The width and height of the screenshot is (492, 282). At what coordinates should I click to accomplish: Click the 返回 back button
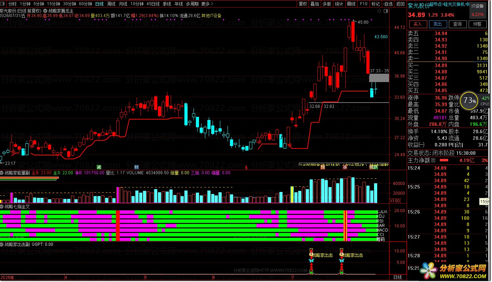(x=400, y=4)
